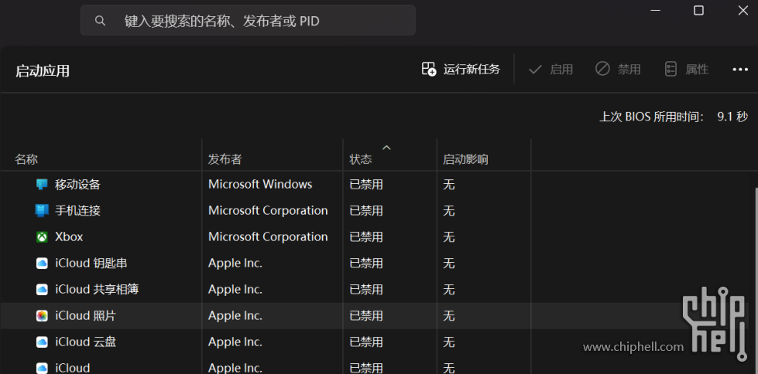Open 属性 for selected item

pyautogui.click(x=696, y=70)
